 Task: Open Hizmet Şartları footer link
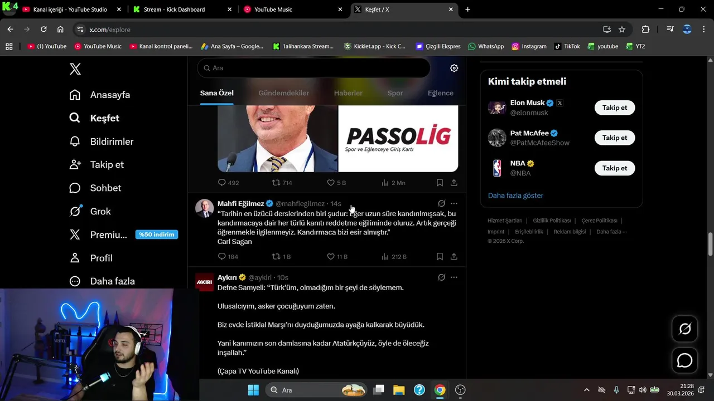[505, 221]
